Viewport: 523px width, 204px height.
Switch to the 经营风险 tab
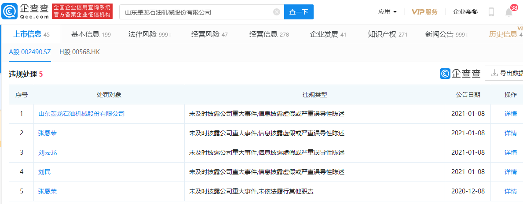(x=209, y=34)
